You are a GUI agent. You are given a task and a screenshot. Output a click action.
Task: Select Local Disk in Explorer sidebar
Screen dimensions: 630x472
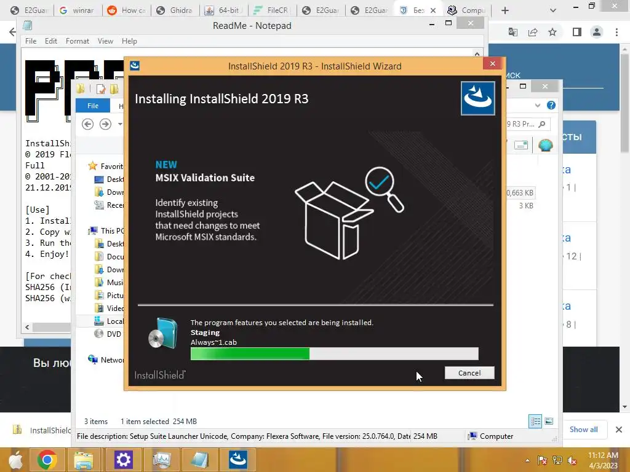[x=109, y=321]
